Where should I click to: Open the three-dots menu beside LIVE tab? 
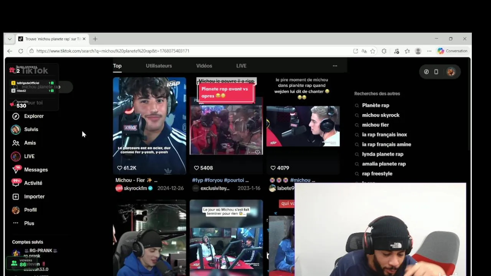335,66
